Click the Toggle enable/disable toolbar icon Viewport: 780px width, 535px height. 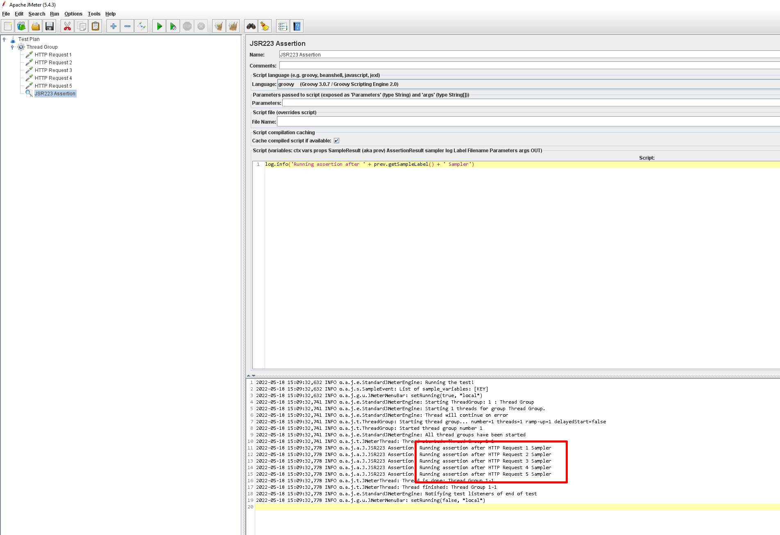141,26
